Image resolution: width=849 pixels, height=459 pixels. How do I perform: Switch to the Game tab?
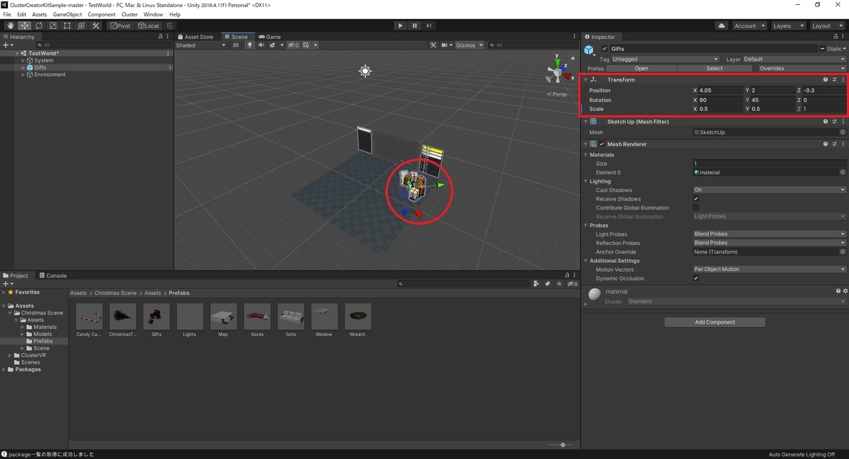coord(270,37)
